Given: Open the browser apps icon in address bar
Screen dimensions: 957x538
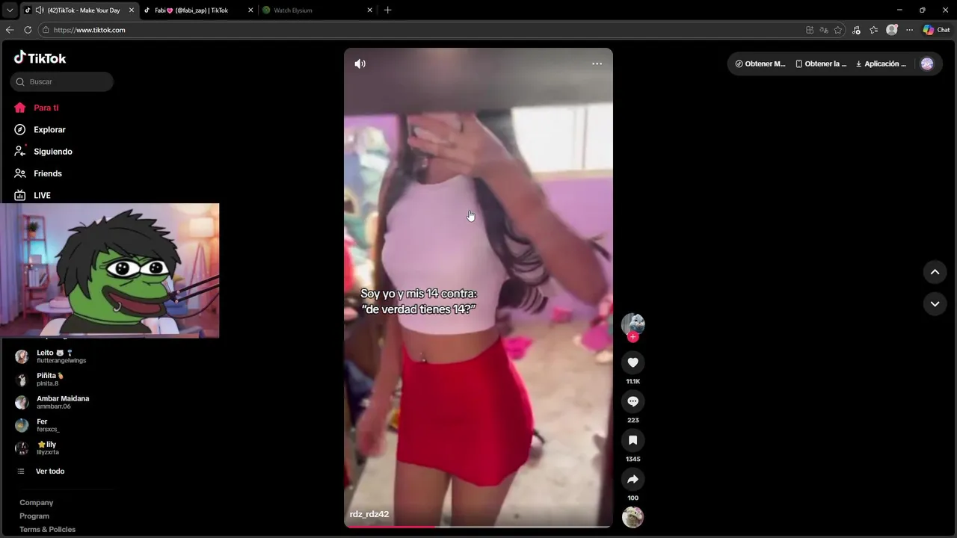Looking at the screenshot, I should [x=810, y=30].
